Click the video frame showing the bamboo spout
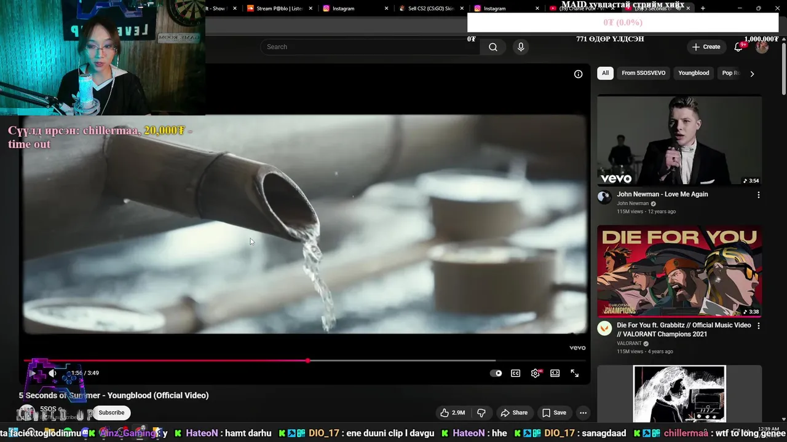The width and height of the screenshot is (787, 442). point(304,224)
